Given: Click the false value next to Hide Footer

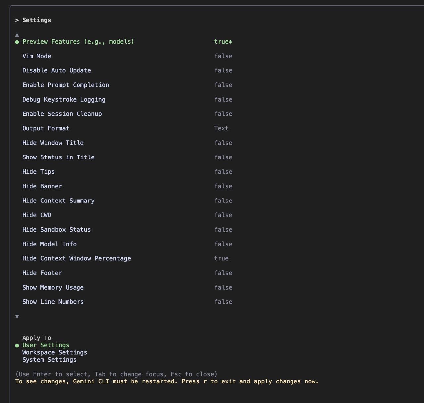Looking at the screenshot, I should [x=223, y=273].
